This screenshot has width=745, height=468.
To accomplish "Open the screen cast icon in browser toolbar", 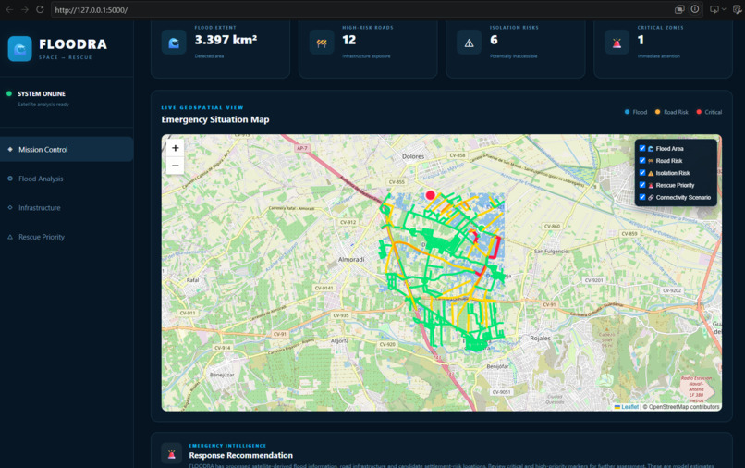I will pos(714,9).
